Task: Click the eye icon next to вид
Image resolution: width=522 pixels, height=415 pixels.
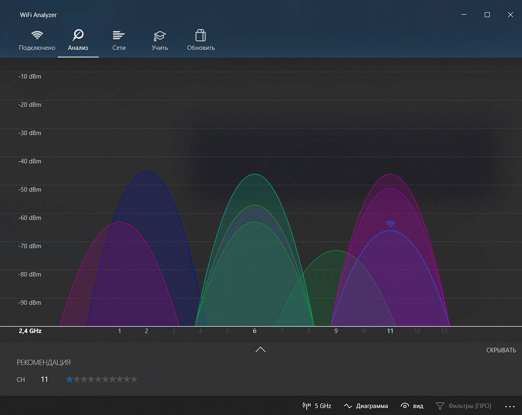Action: pos(405,406)
